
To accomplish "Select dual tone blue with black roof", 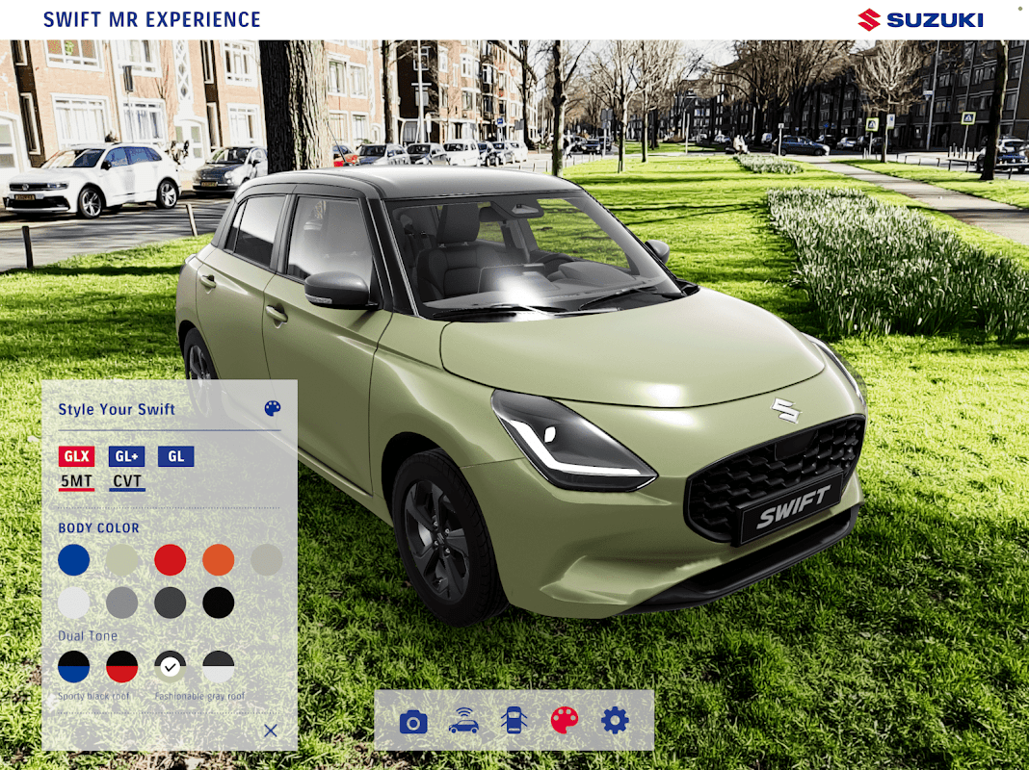I will point(73,666).
